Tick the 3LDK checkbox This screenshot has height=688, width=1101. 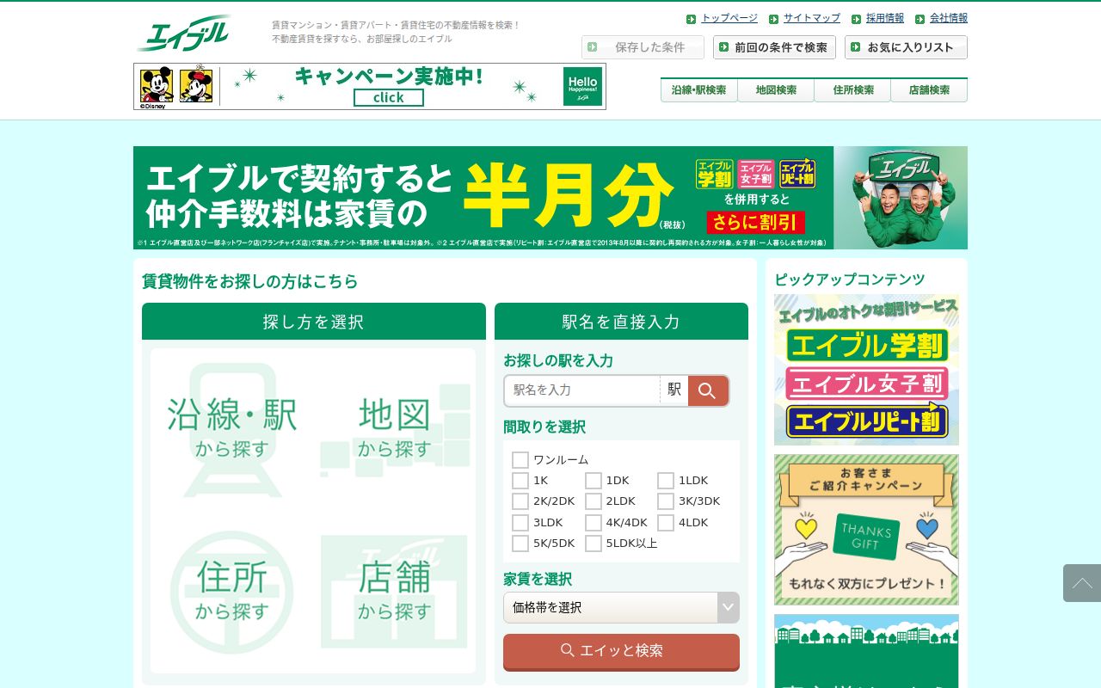(520, 523)
